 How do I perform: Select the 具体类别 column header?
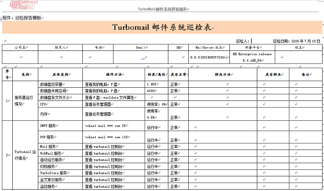click(x=61, y=75)
